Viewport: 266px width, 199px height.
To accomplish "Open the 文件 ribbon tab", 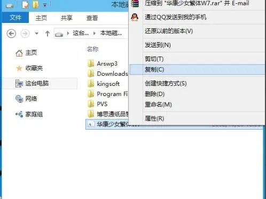I will tap(15, 17).
